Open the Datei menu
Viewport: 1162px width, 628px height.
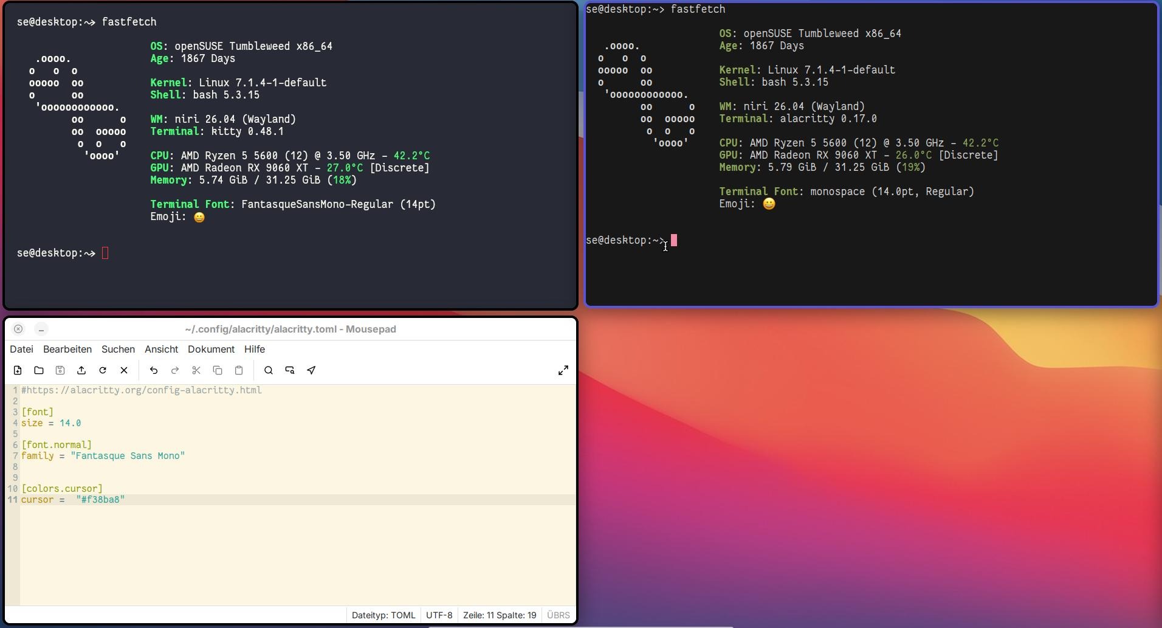(21, 349)
